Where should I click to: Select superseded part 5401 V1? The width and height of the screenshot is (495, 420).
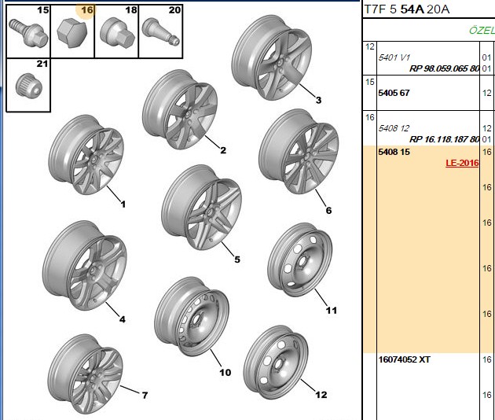pos(394,57)
